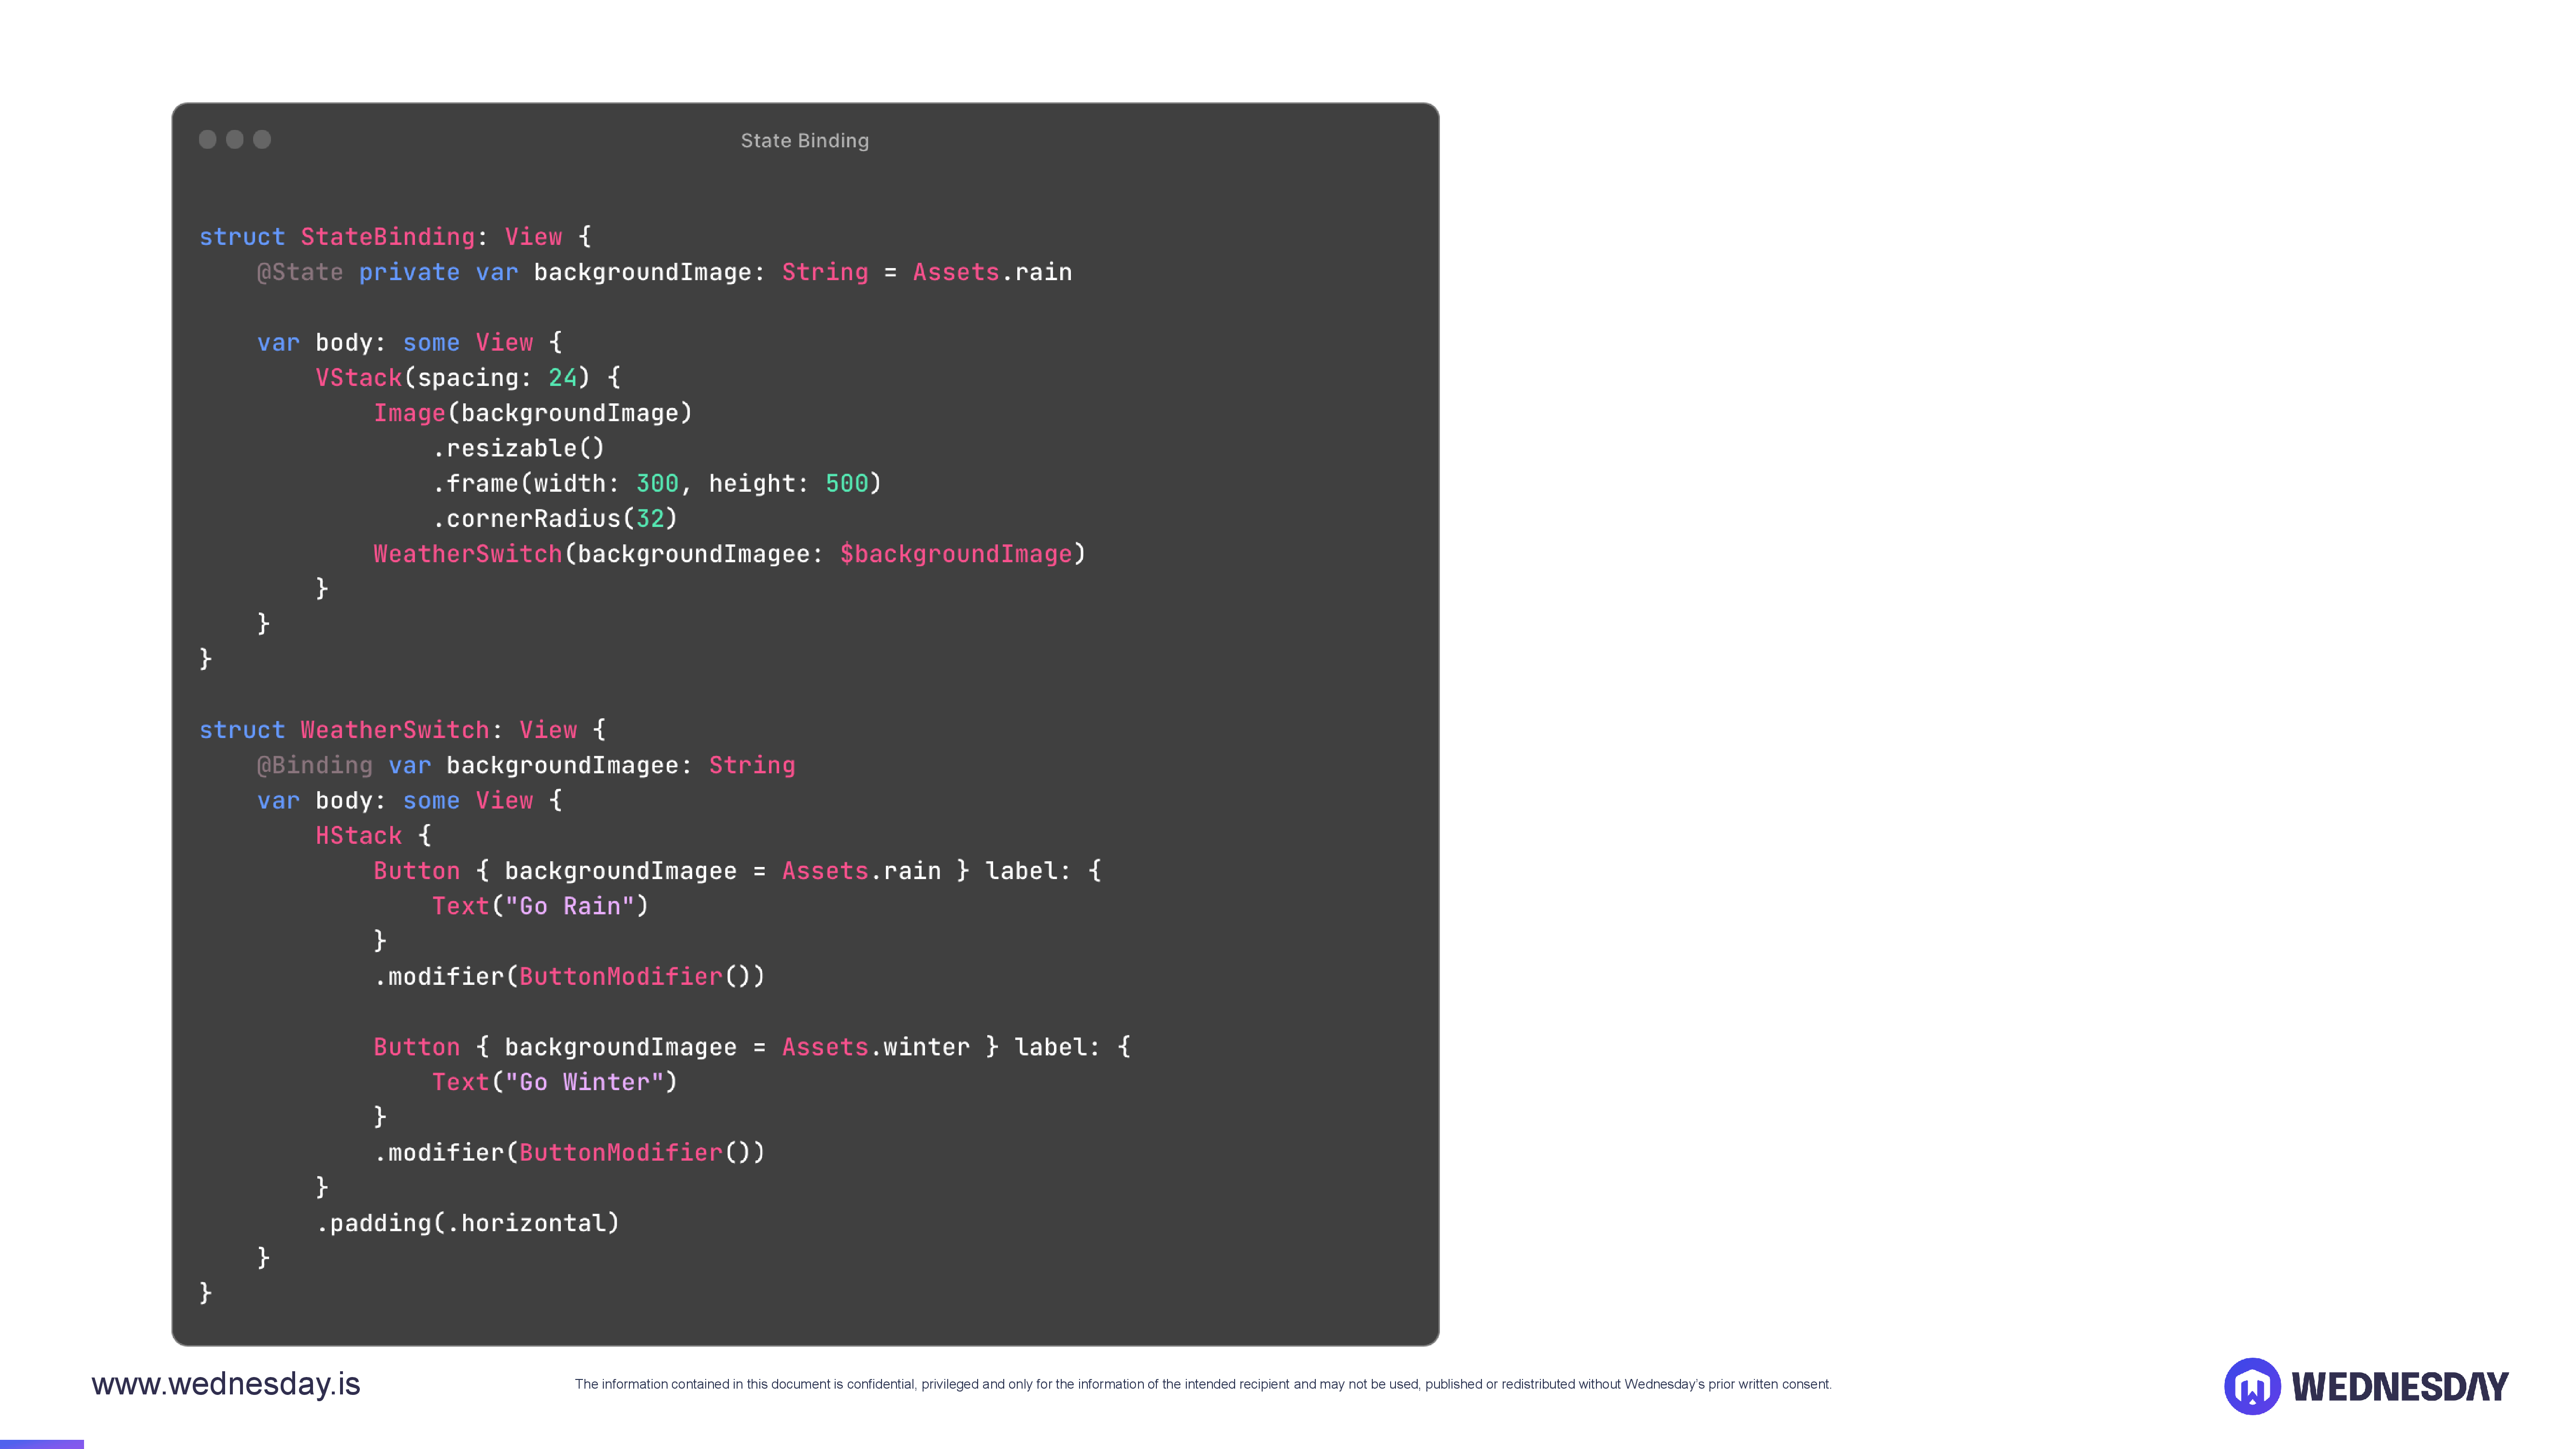Click the 'Image(backgroundImage)' line
Viewport: 2576px width, 1449px height.
(x=533, y=413)
